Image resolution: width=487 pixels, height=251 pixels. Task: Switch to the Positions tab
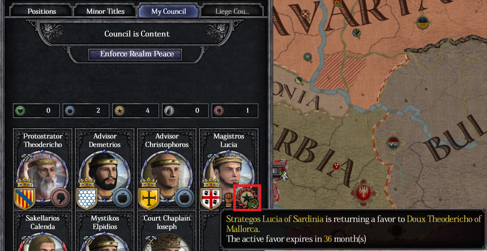[x=42, y=11]
